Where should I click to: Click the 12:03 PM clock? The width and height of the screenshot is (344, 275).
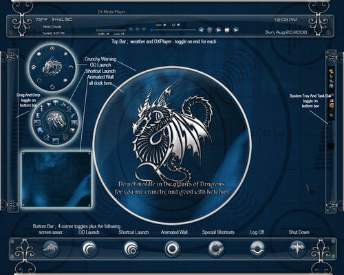pyautogui.click(x=286, y=20)
